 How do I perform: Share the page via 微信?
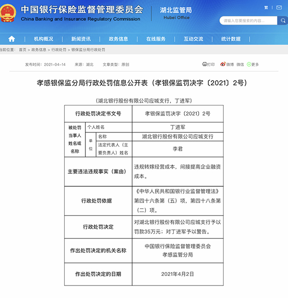240,64
